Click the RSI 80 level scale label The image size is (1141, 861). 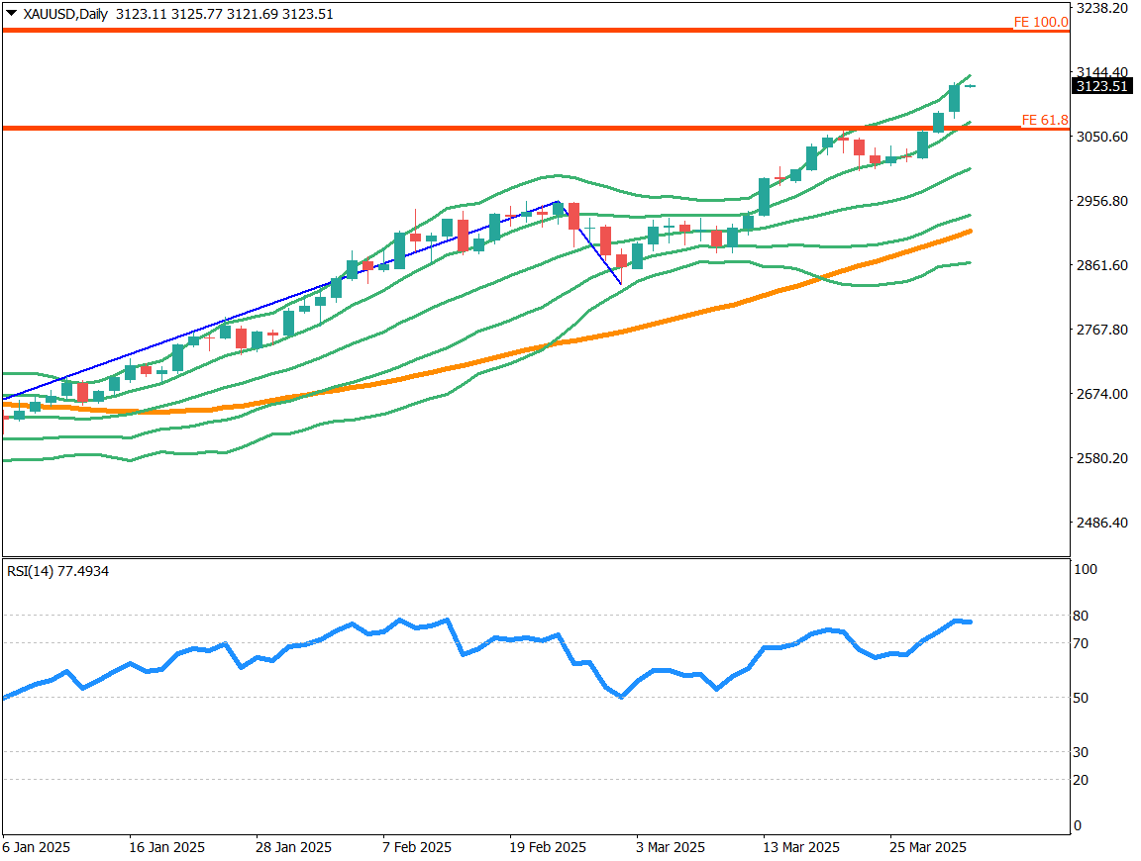[x=1082, y=616]
